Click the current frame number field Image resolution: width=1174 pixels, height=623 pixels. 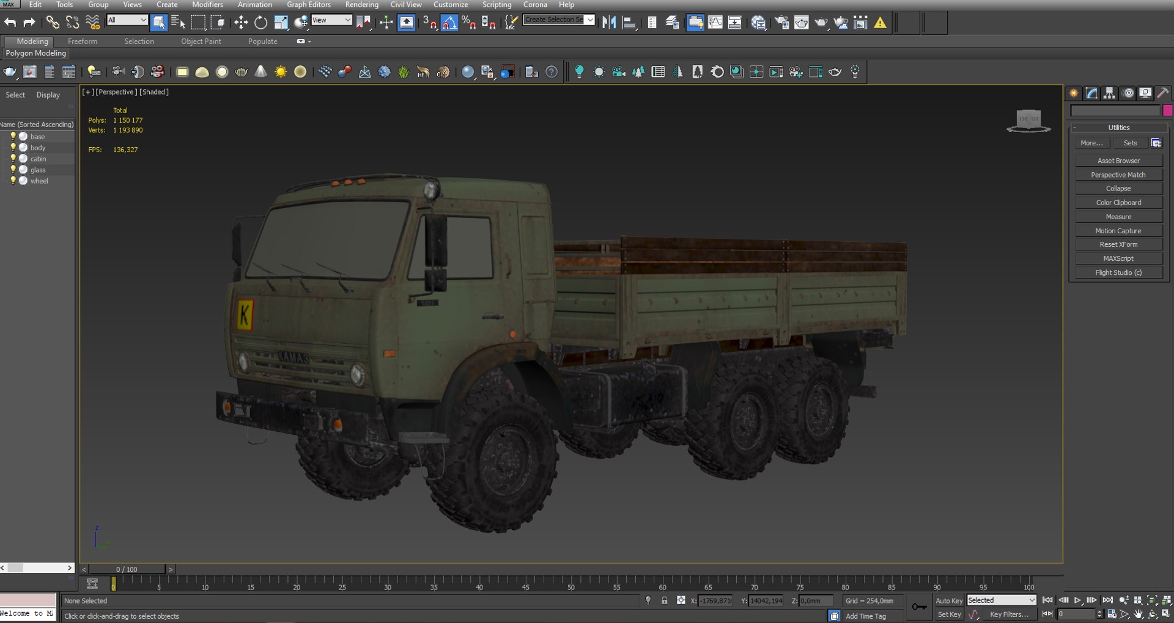click(x=1077, y=614)
